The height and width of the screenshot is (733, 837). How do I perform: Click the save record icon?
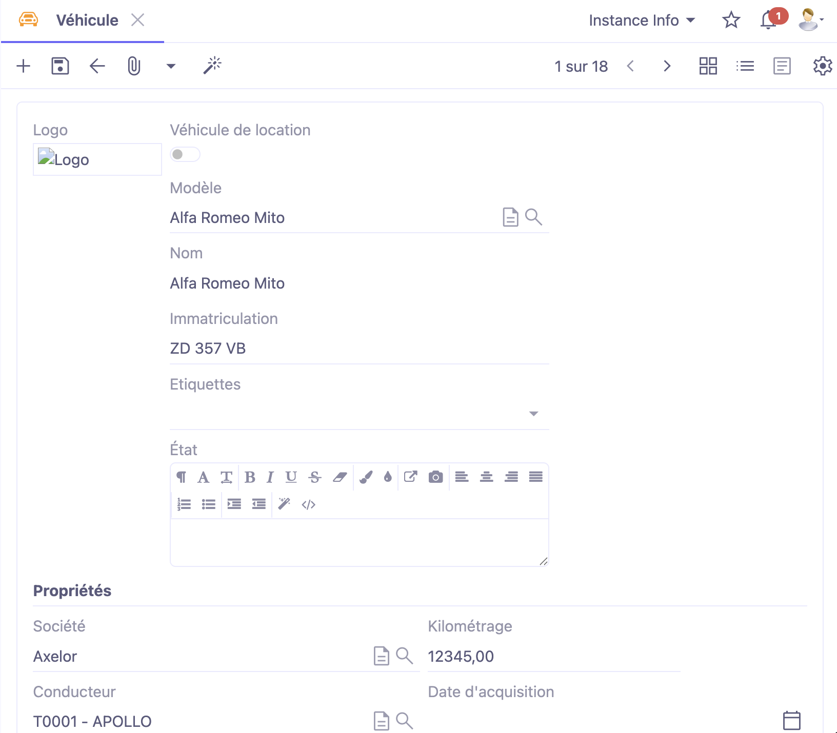pos(60,66)
